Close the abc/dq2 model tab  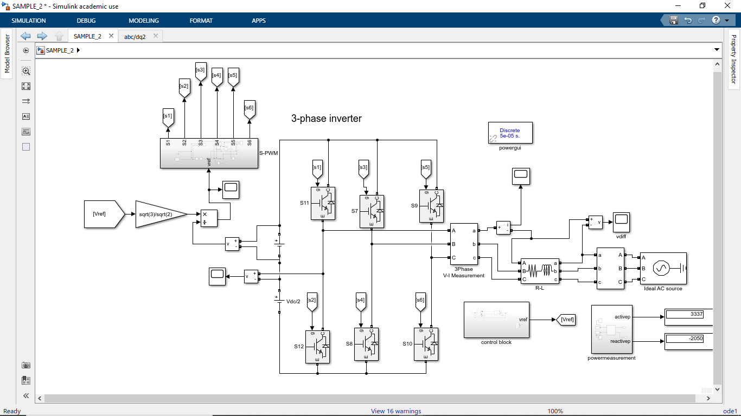(156, 36)
